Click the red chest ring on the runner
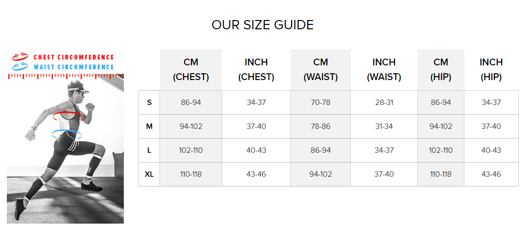Image resolution: width=528 pixels, height=227 pixels. click(x=69, y=116)
